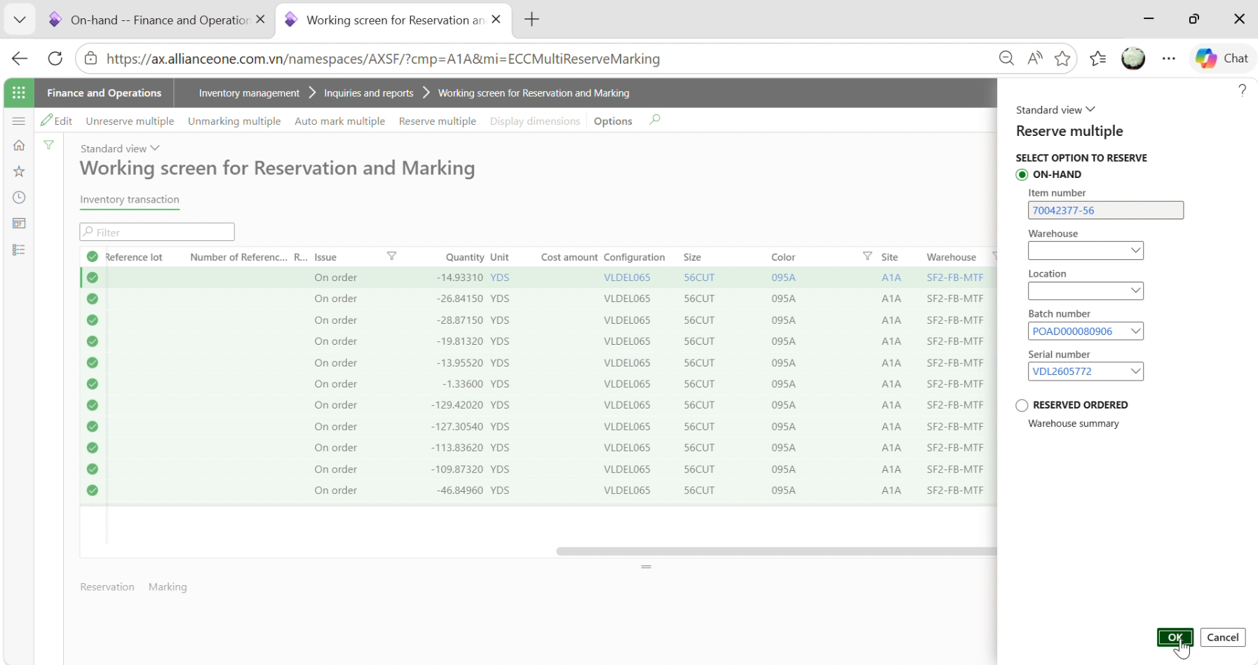Toggle row checkmark for quantity -46.84960
The width and height of the screenshot is (1258, 665).
click(x=93, y=491)
